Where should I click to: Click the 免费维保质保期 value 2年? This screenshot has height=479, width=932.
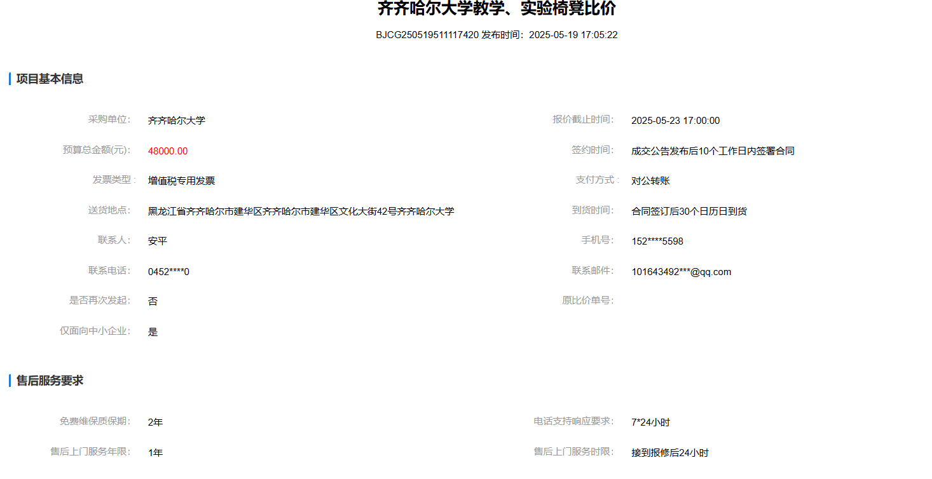coord(155,422)
